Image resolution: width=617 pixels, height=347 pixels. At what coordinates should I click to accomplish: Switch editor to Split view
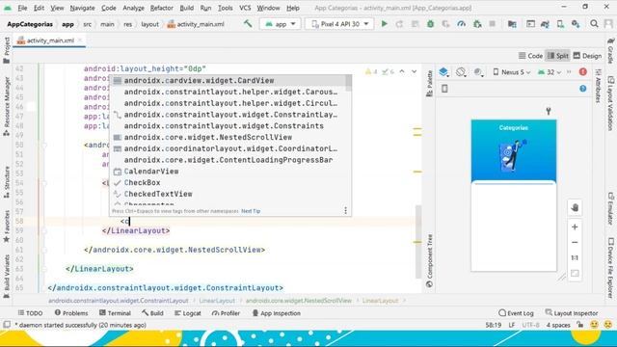558,56
